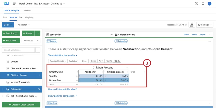Close the analysis card with X
This screenshot has height=108, width=216.
[210, 35]
